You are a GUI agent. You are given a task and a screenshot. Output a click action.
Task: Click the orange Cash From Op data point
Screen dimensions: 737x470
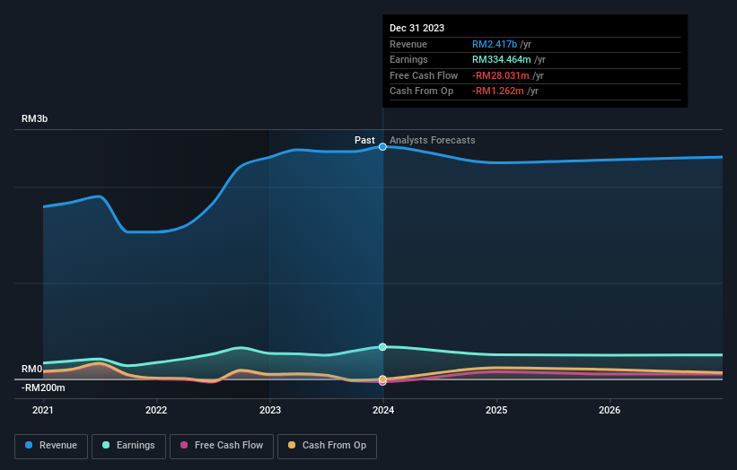click(x=382, y=379)
